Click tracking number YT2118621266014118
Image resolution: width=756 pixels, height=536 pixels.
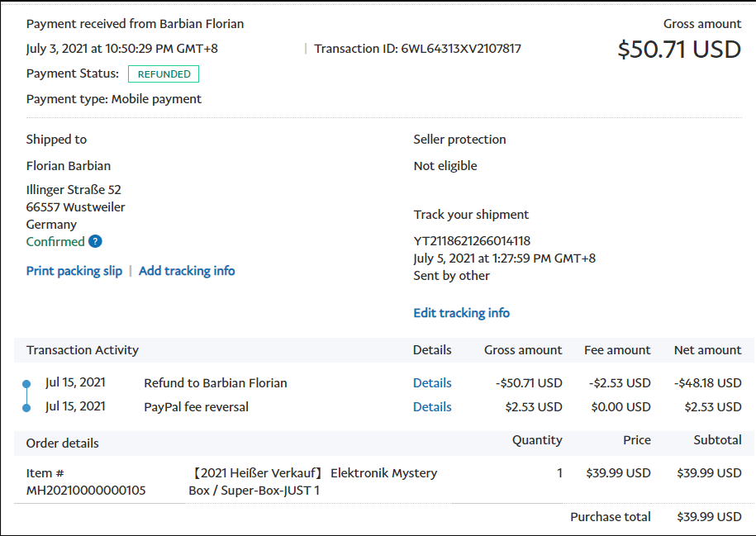click(472, 241)
